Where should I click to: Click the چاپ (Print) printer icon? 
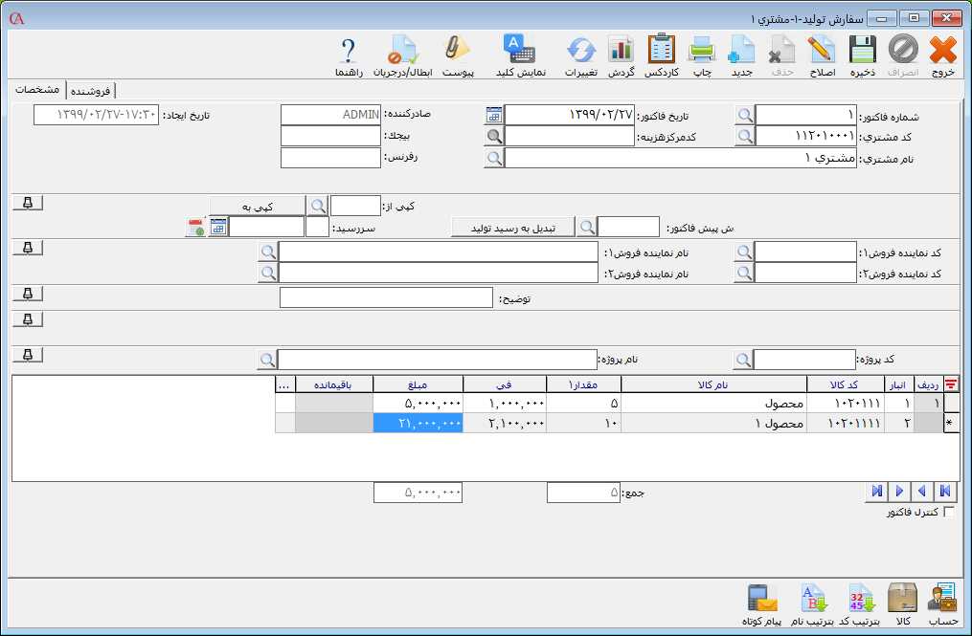pos(702,51)
